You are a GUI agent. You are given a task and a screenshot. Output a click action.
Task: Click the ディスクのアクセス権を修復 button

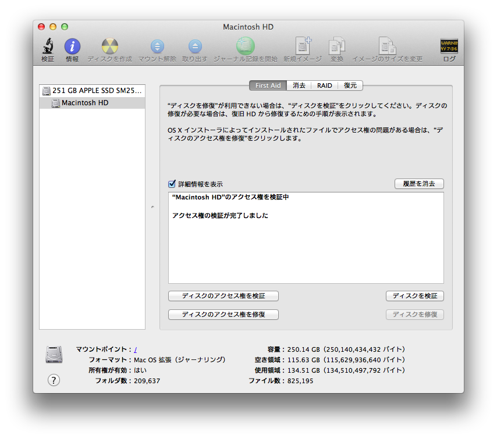[223, 315]
